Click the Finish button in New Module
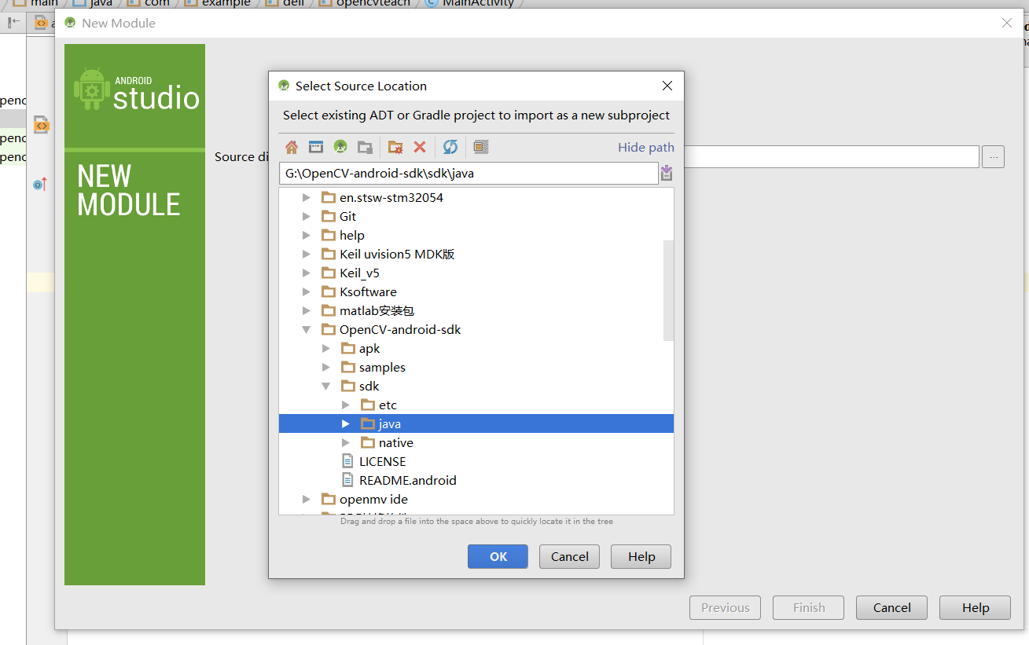Image resolution: width=1029 pixels, height=645 pixels. click(808, 607)
